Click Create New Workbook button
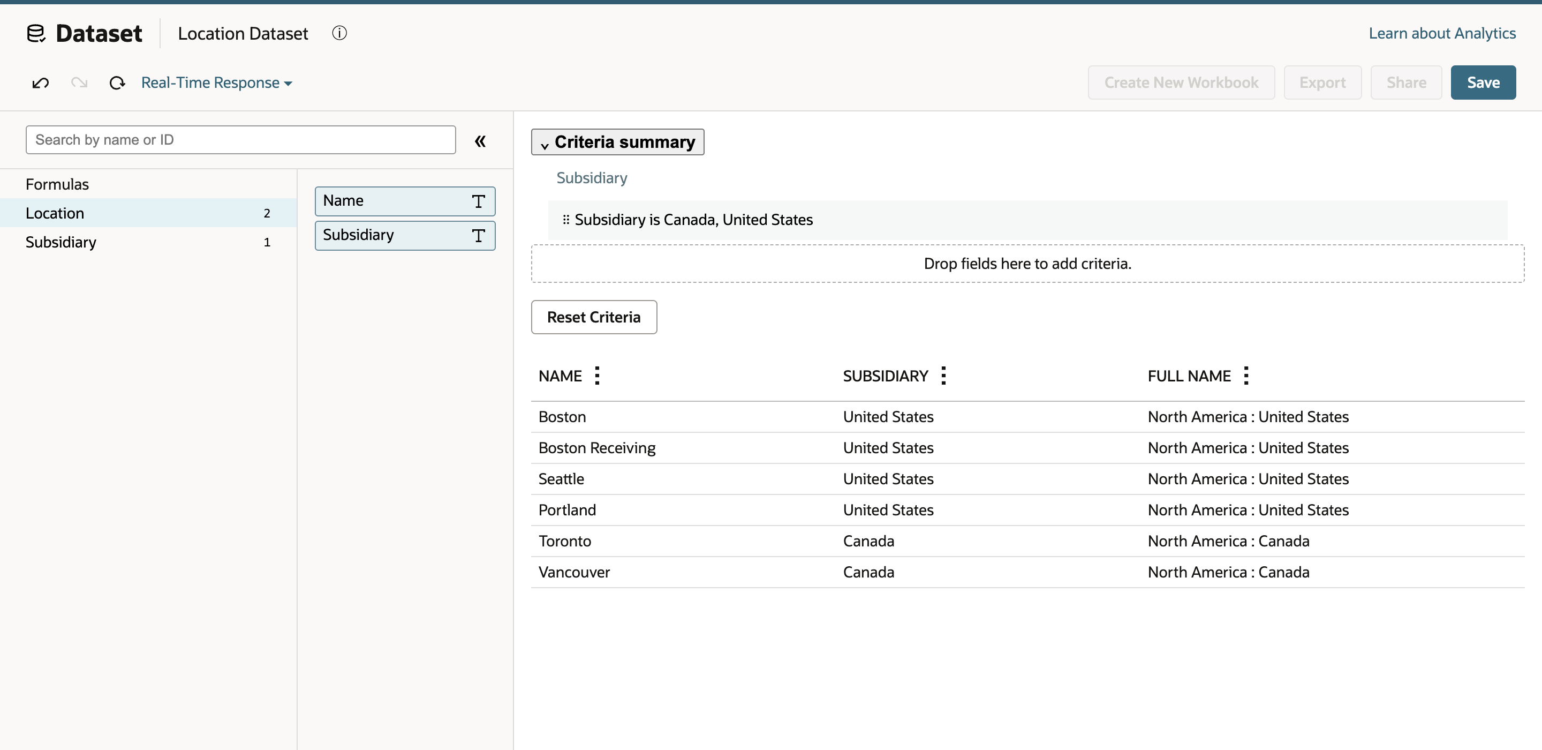This screenshot has height=750, width=1542. coord(1181,82)
